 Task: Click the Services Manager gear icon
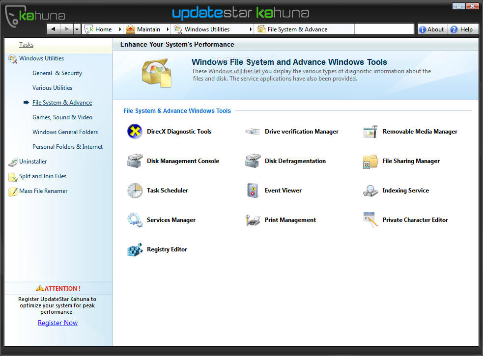tap(135, 220)
